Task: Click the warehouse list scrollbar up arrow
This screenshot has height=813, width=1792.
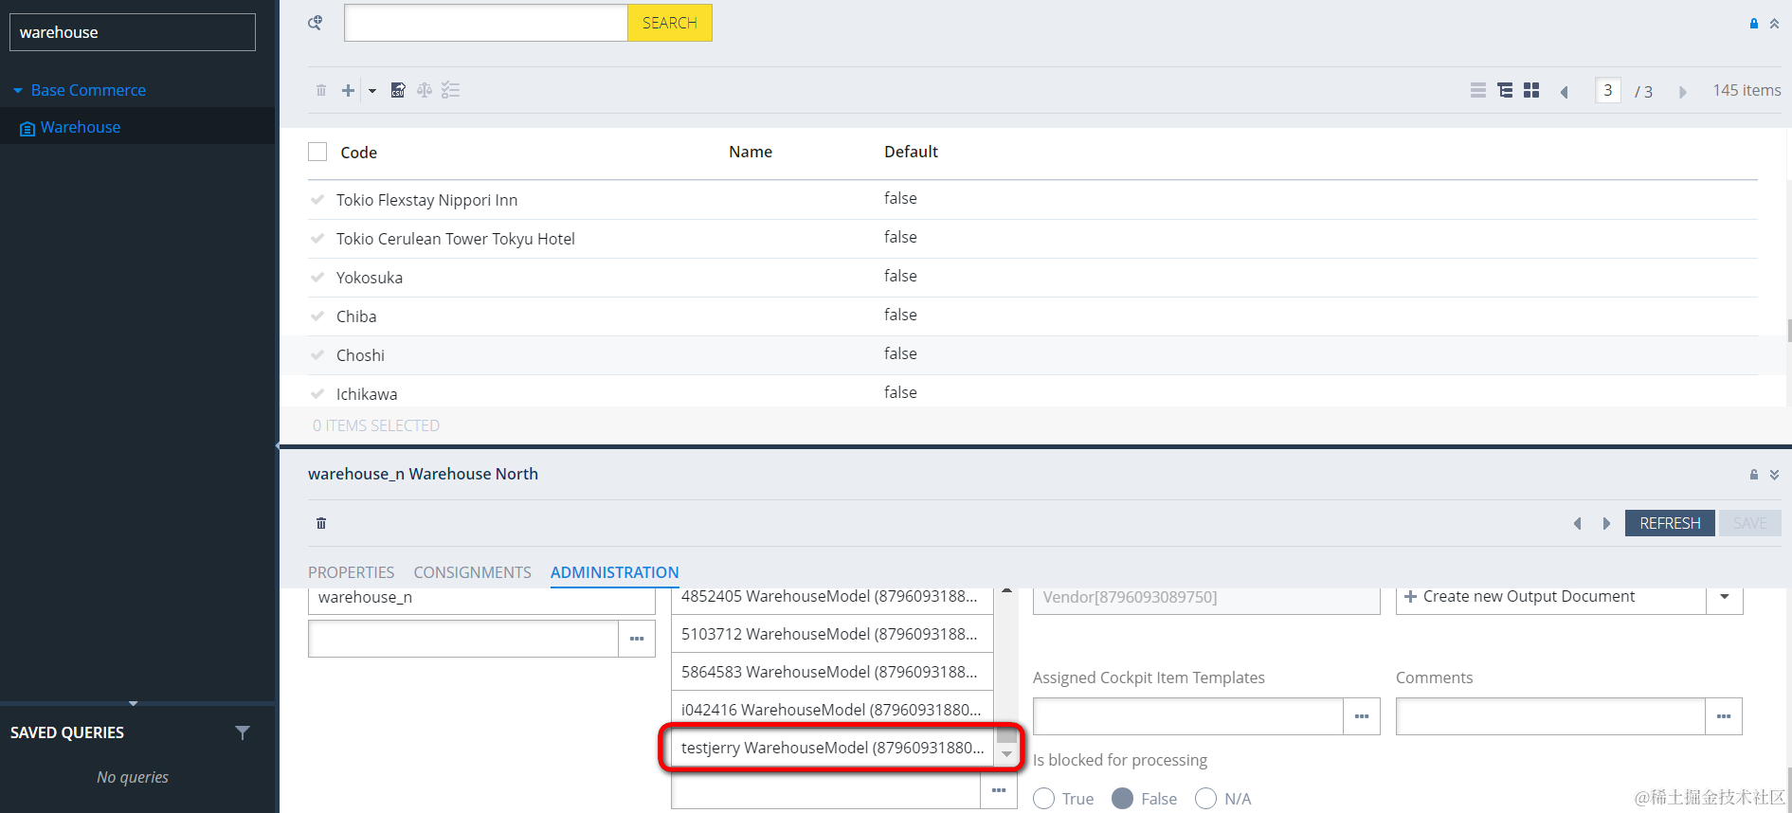Action: 1006,591
